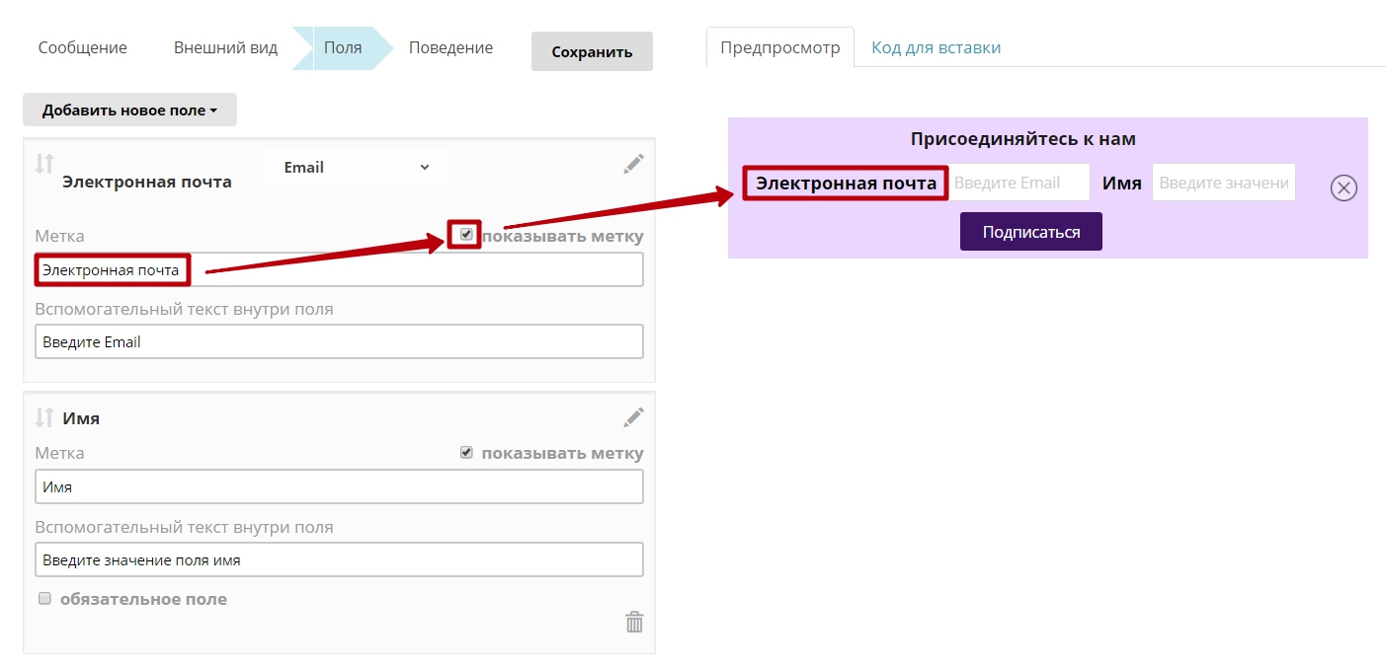The image size is (1386, 667).
Task: Open the Добавить новое поле dropdown
Action: [129, 111]
